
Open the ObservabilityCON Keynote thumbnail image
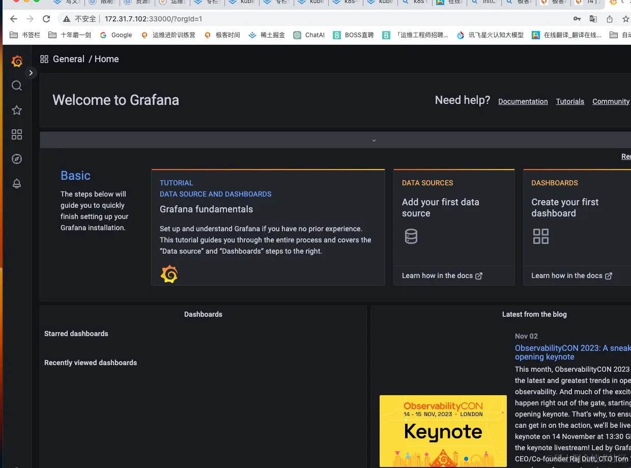[443, 431]
